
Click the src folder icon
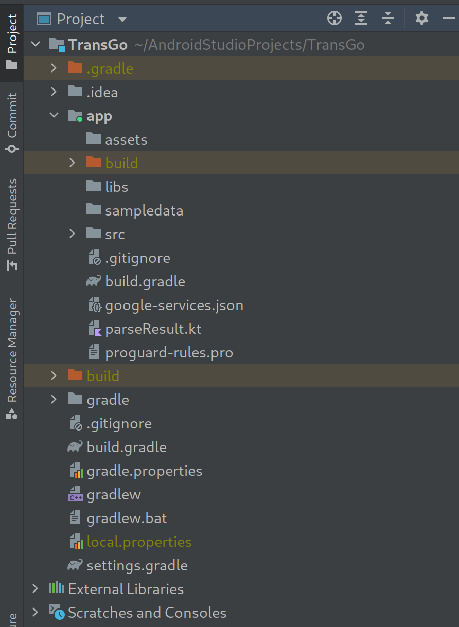tap(94, 234)
